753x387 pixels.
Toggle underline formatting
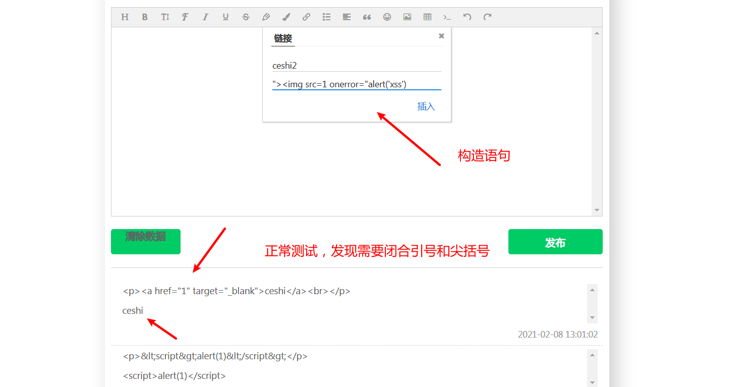pos(225,17)
